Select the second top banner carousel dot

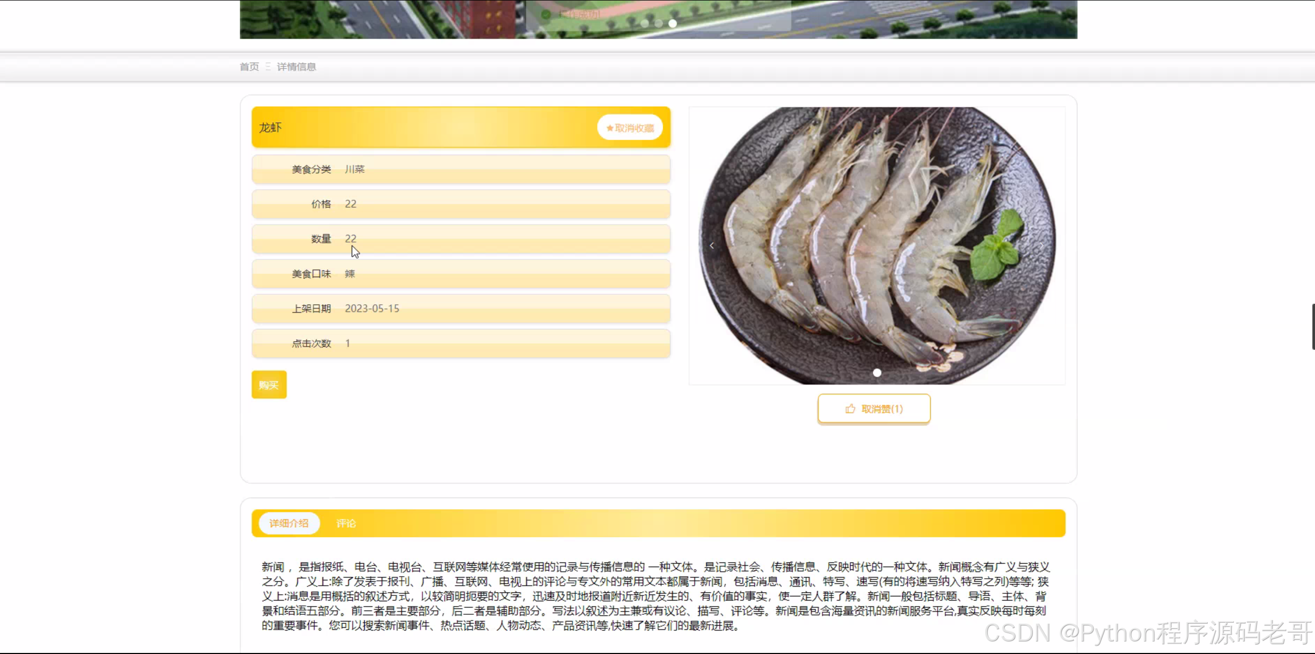coord(659,24)
